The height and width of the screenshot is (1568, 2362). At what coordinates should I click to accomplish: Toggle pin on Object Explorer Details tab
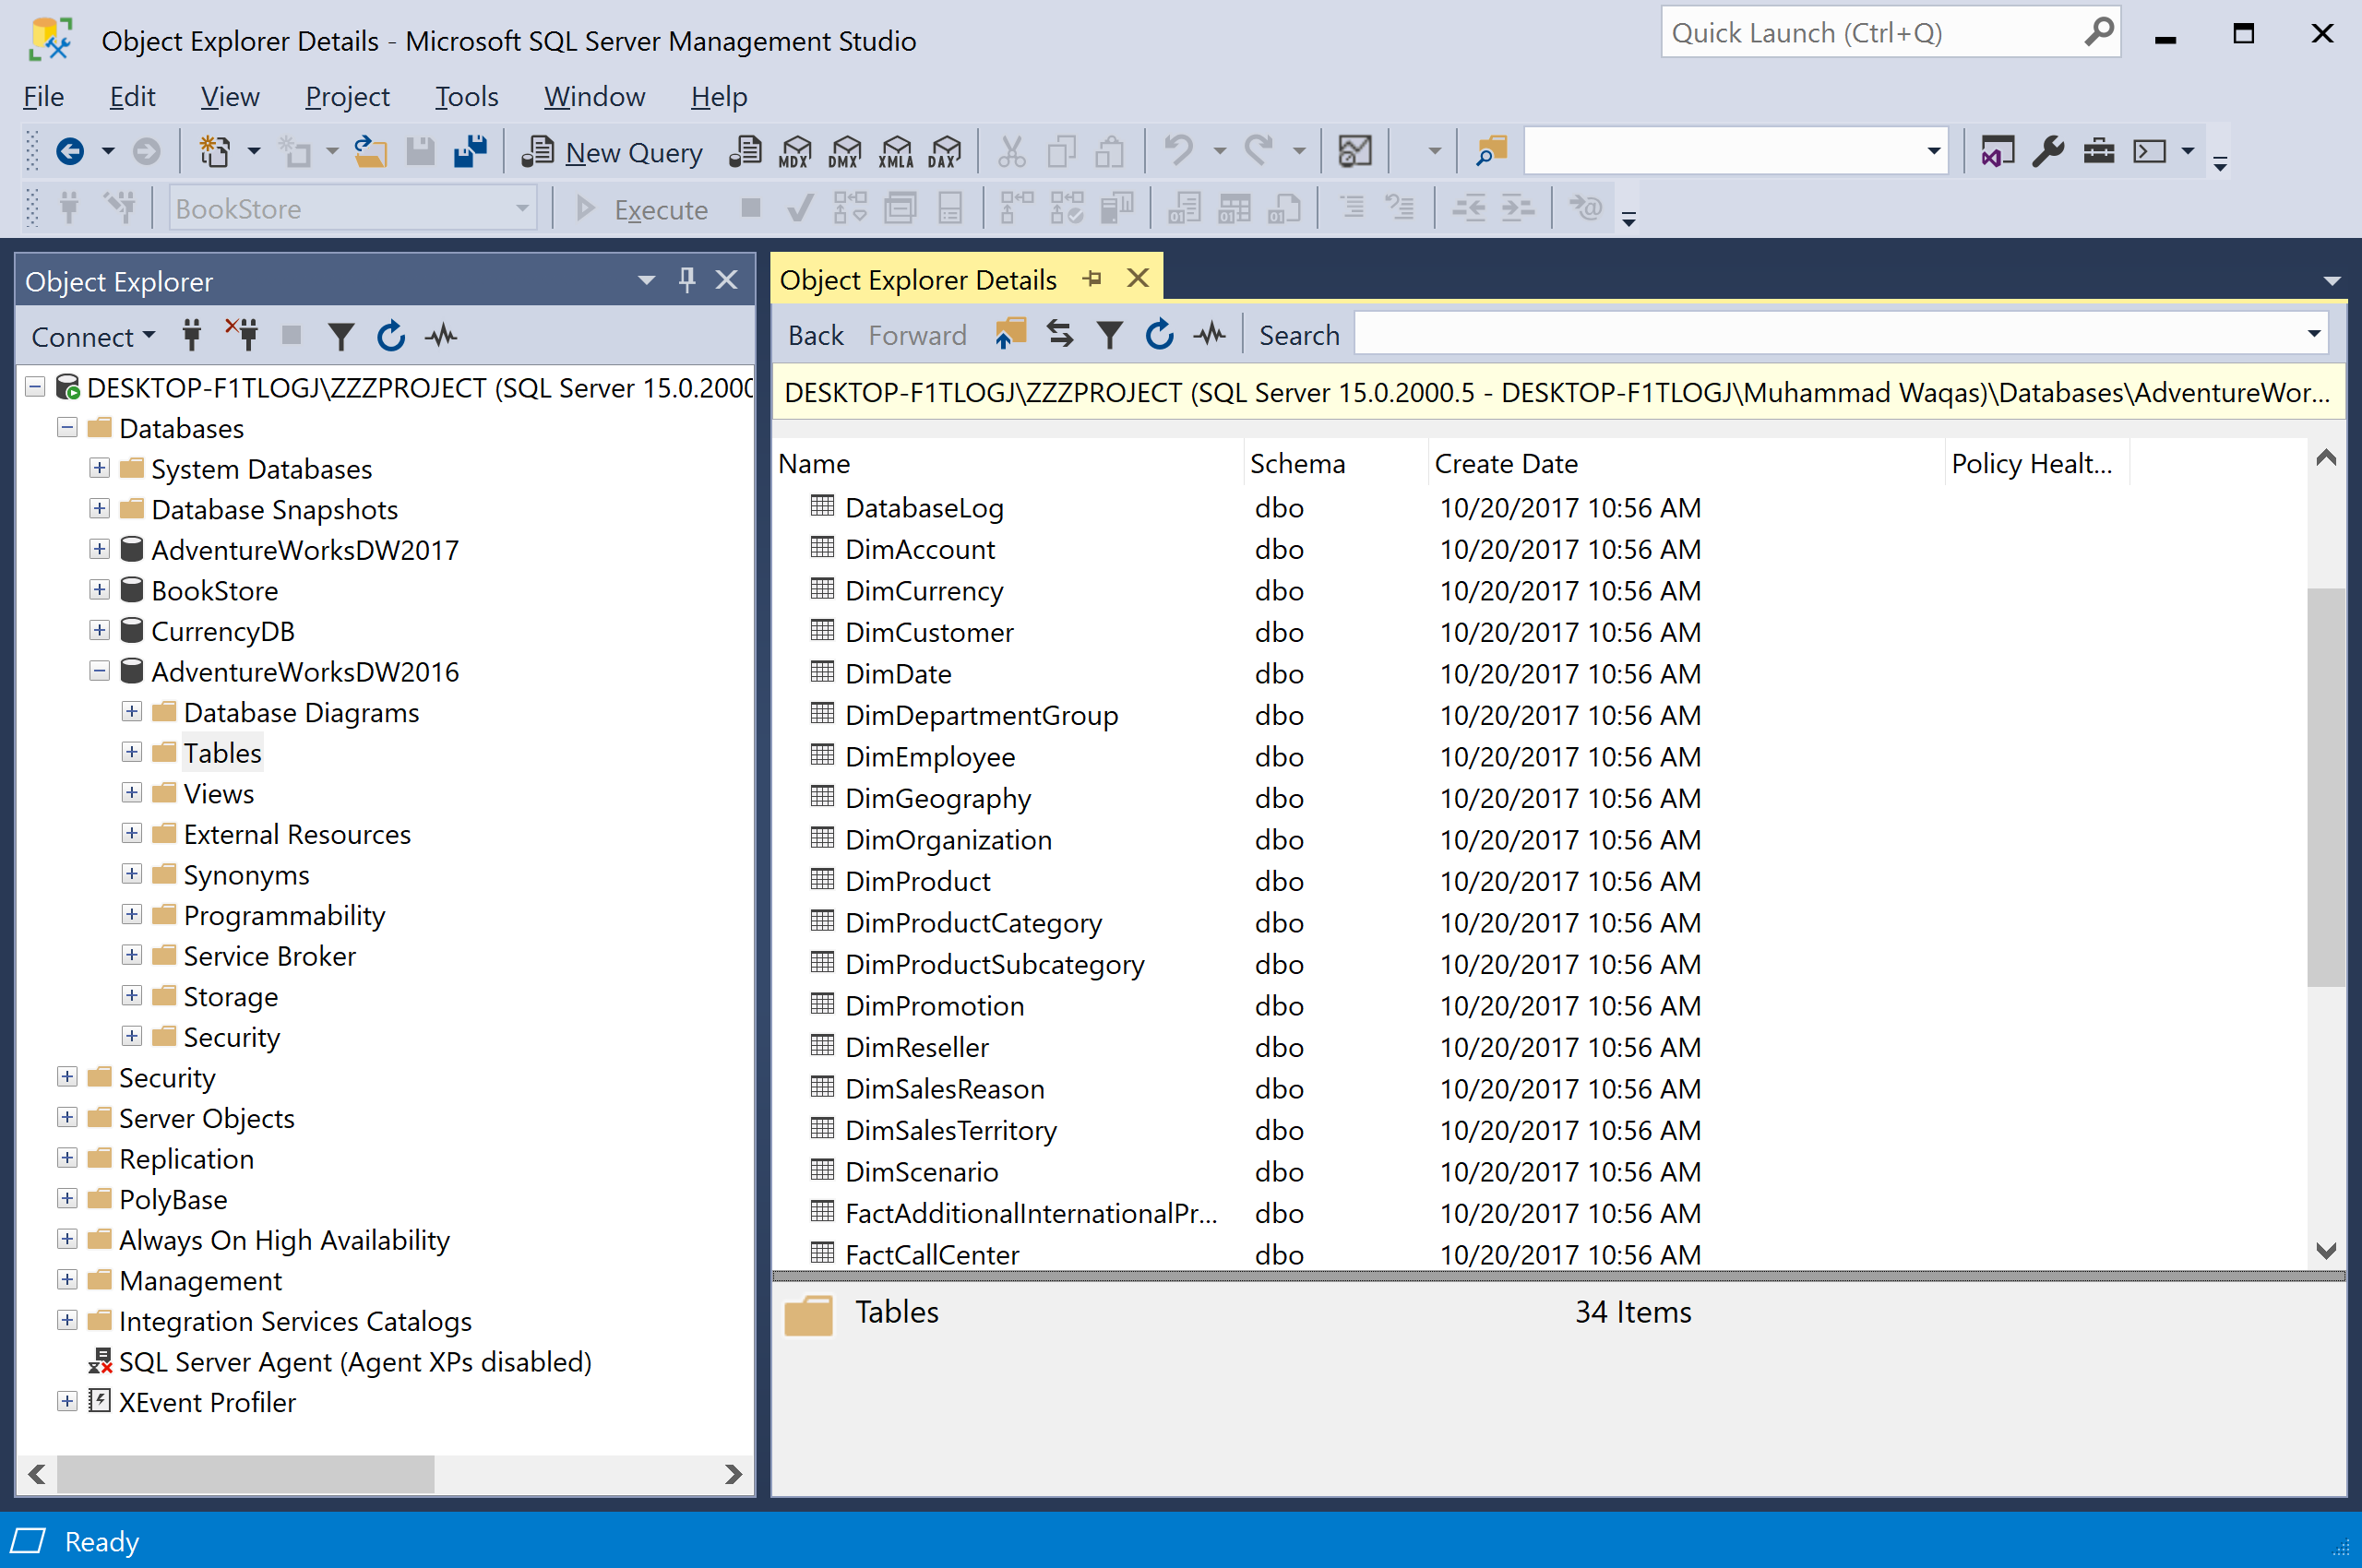click(1092, 279)
